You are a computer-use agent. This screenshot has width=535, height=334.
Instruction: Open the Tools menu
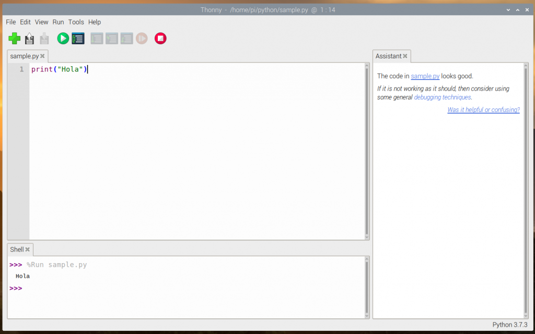76,22
